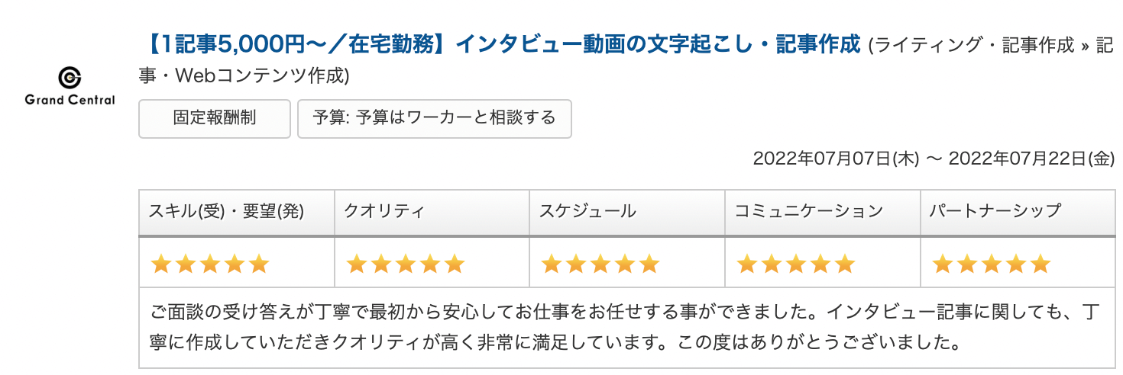Click the 固定報酬制 tag button
Image resolution: width=1123 pixels, height=375 pixels.
215,118
